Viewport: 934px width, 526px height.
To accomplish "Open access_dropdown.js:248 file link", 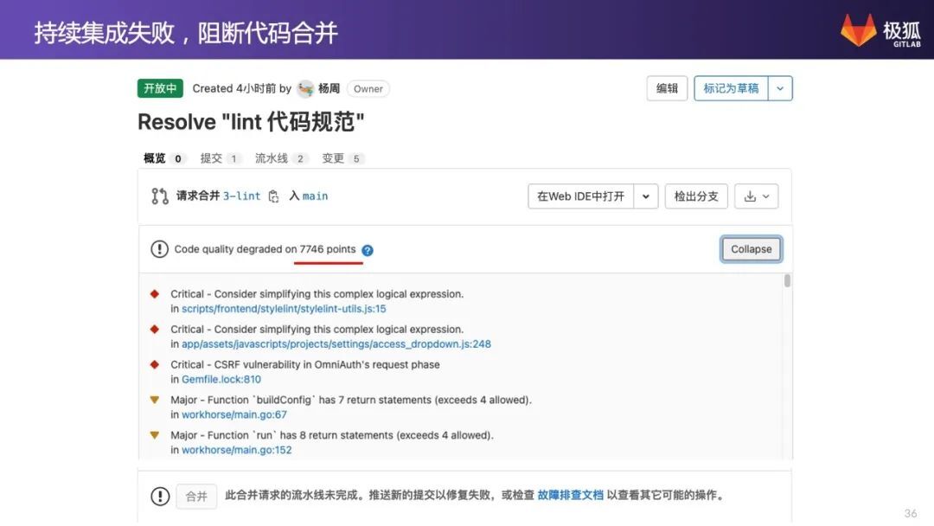I will pyautogui.click(x=336, y=343).
